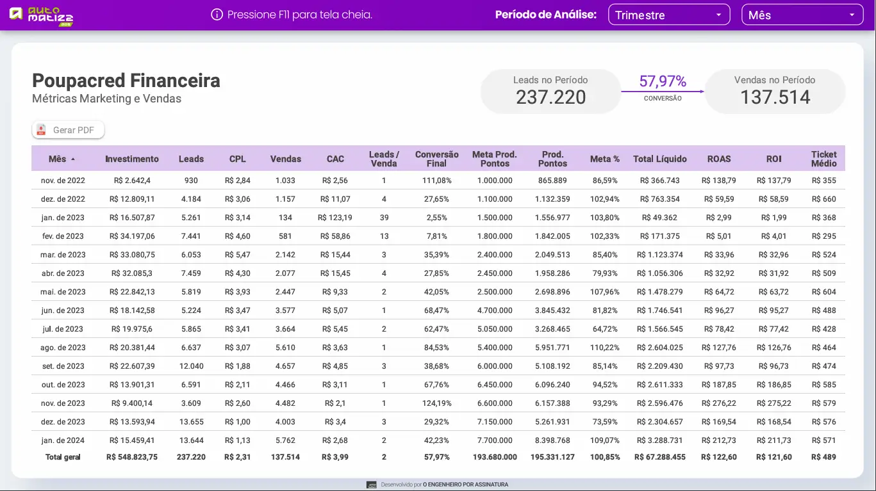876x491 pixels.
Task: Click the 57,97% conversion indicator
Action: tap(663, 81)
